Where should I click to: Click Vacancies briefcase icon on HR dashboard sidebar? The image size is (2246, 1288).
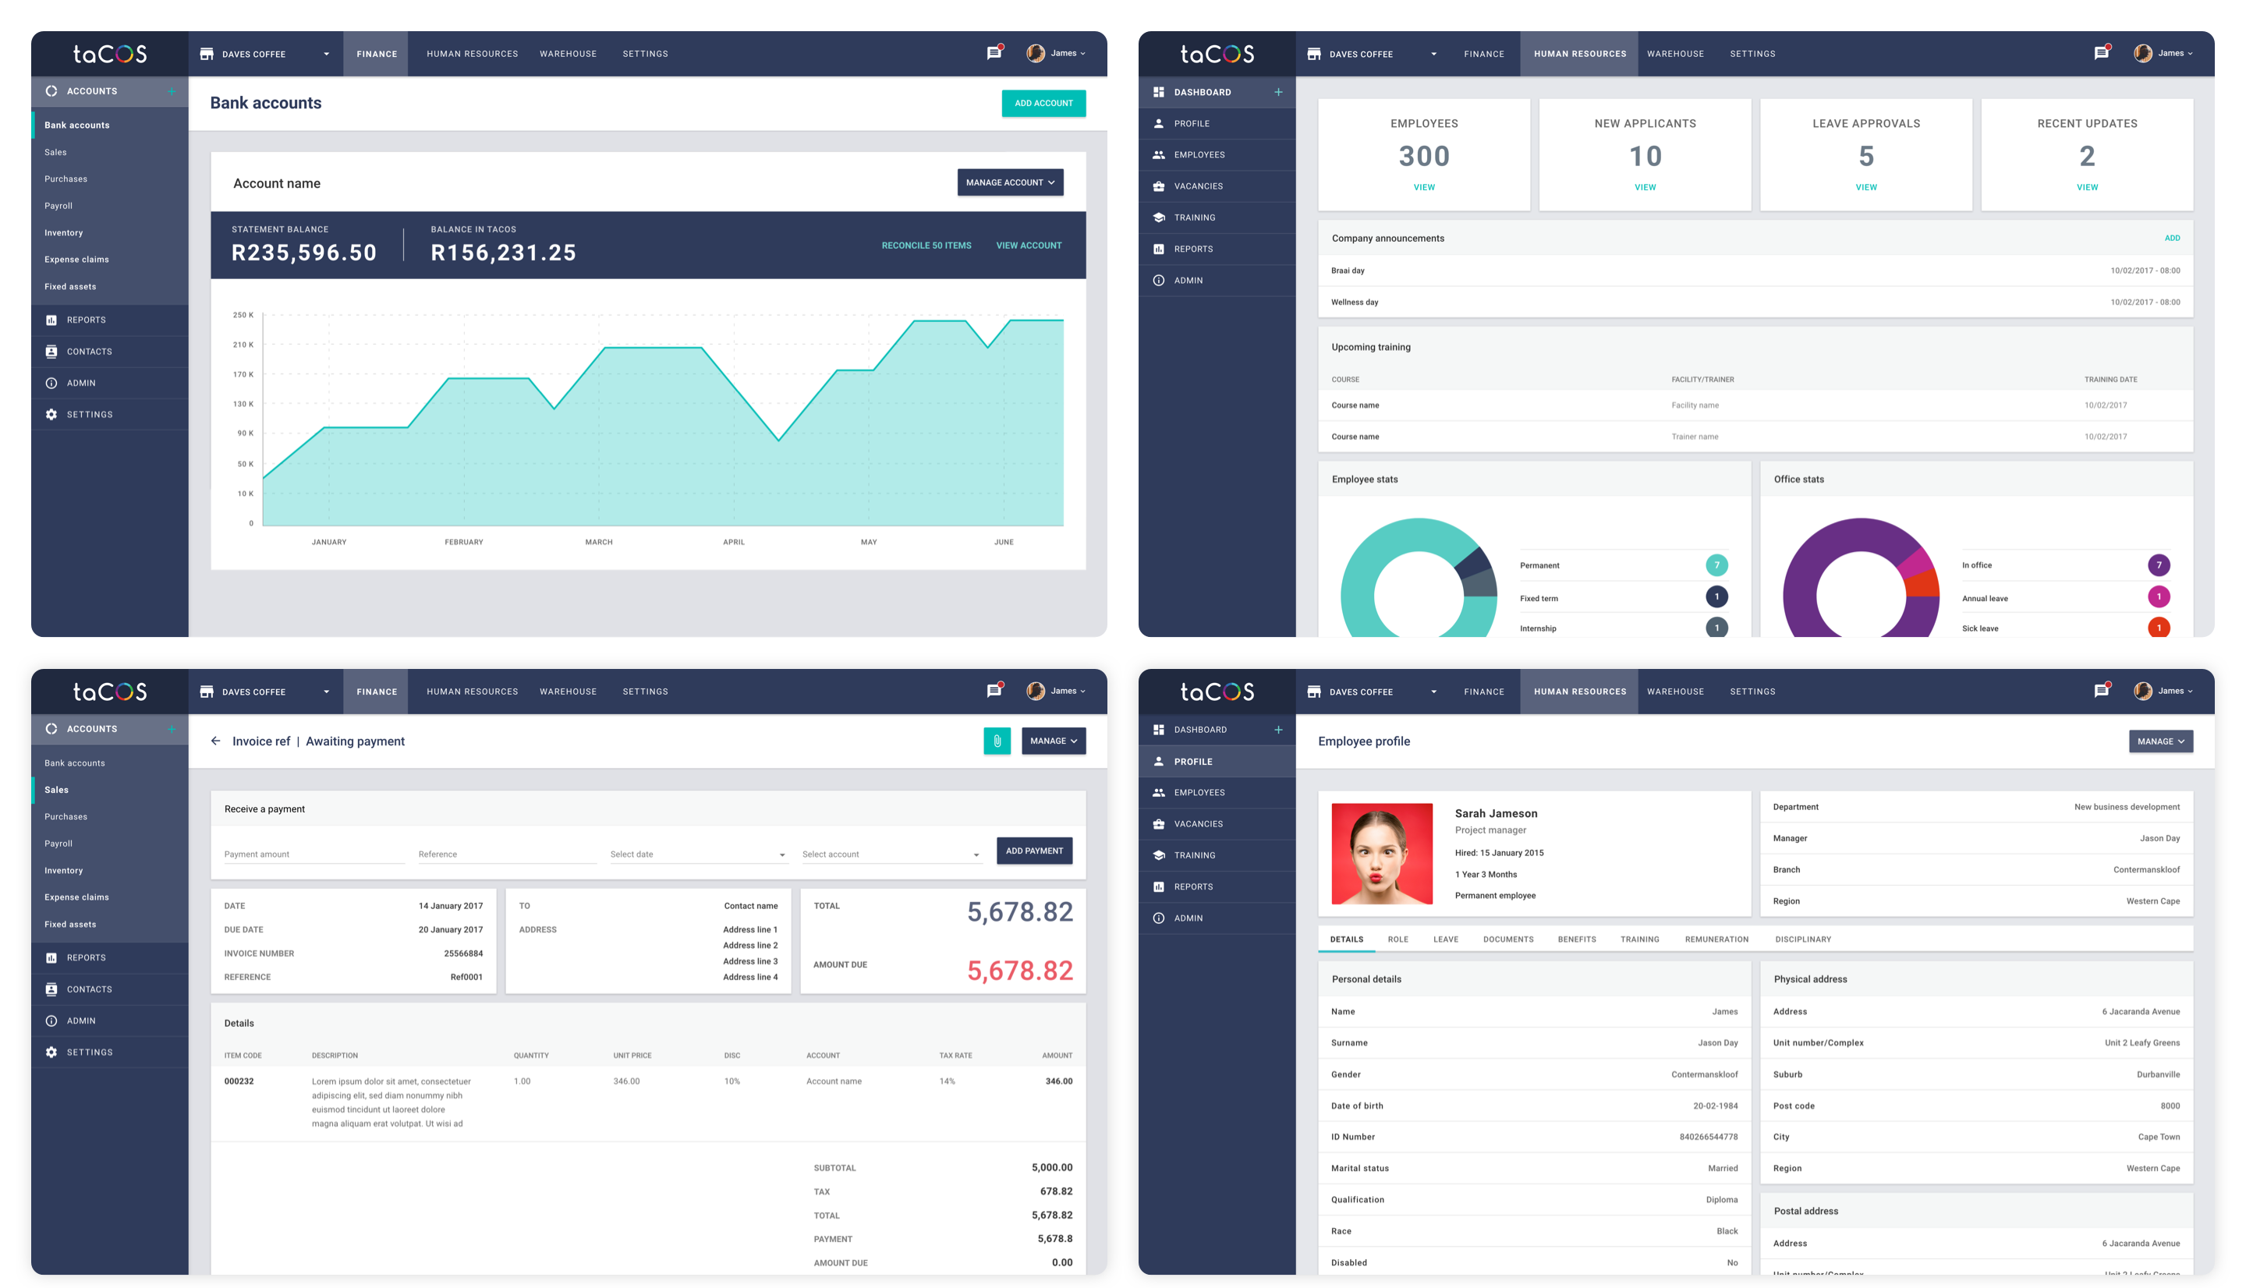(x=1158, y=186)
